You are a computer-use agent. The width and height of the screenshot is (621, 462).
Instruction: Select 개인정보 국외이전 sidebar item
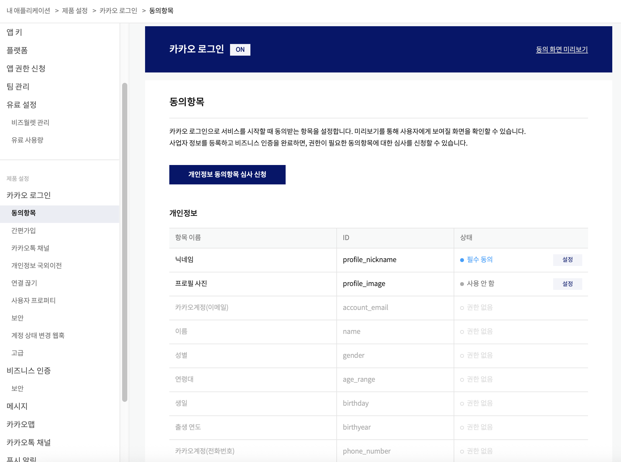(x=37, y=265)
